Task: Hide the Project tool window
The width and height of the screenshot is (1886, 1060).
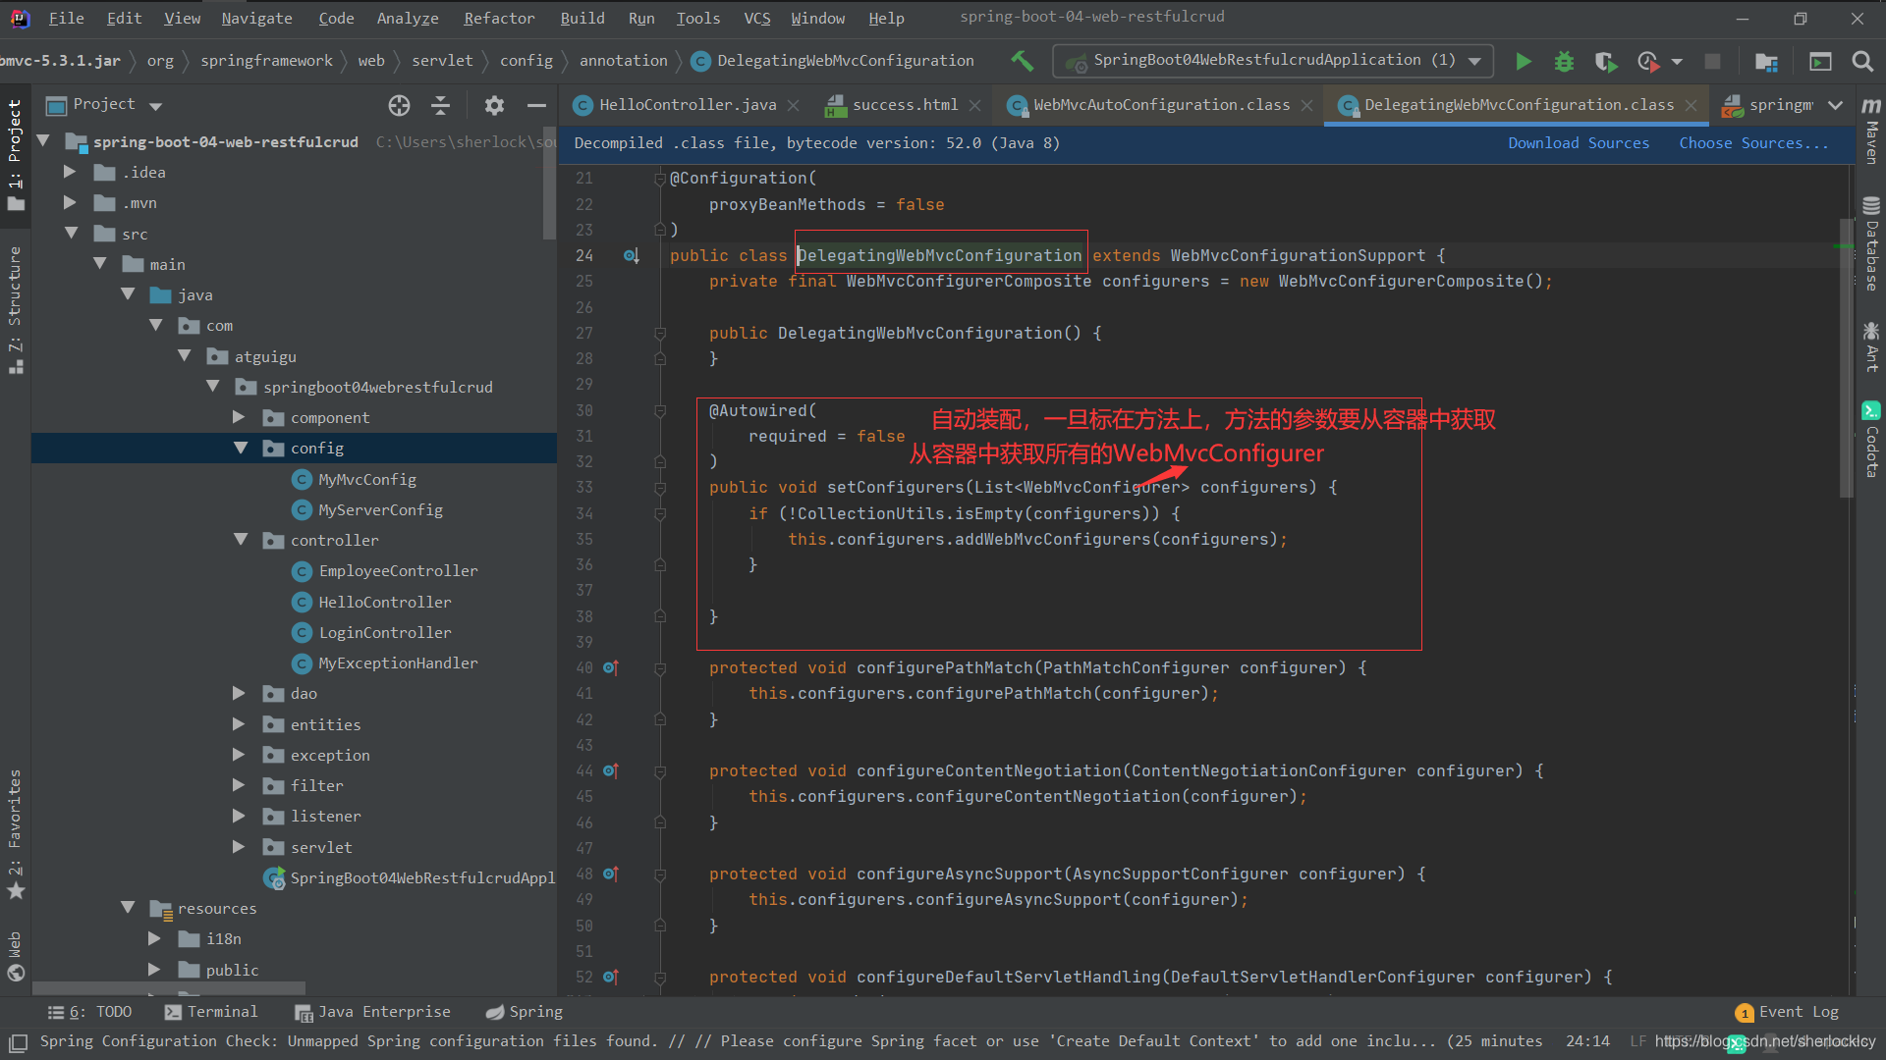Action: click(536, 105)
